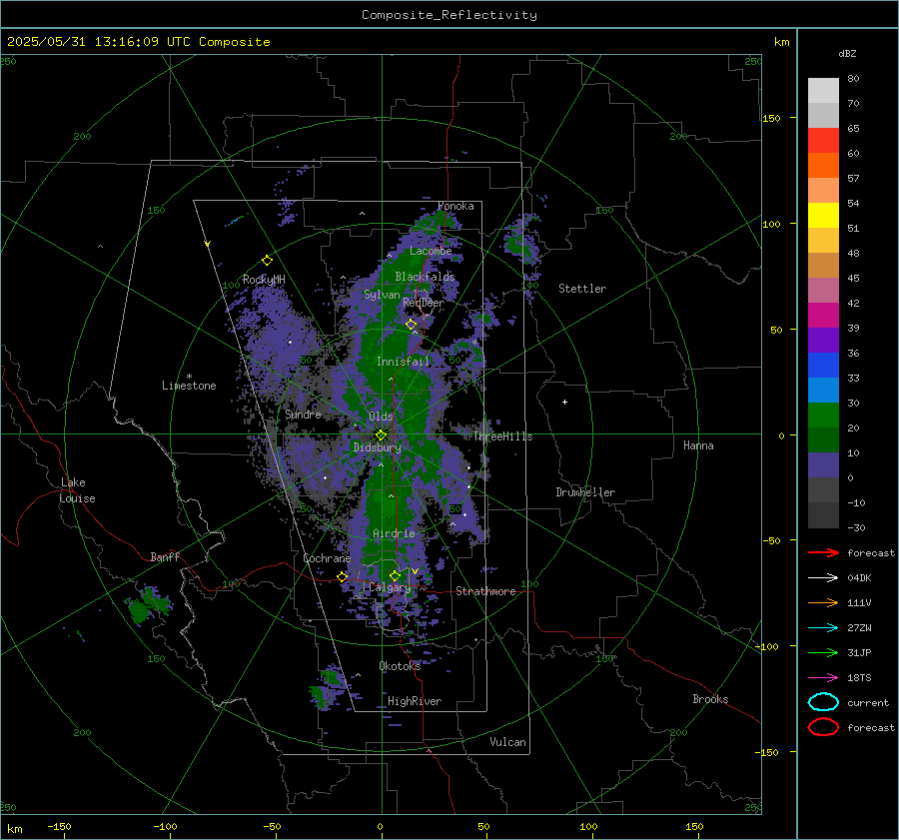Viewport: 899px width, 840px height.
Task: Click the Sylvan label
Action: pos(382,295)
